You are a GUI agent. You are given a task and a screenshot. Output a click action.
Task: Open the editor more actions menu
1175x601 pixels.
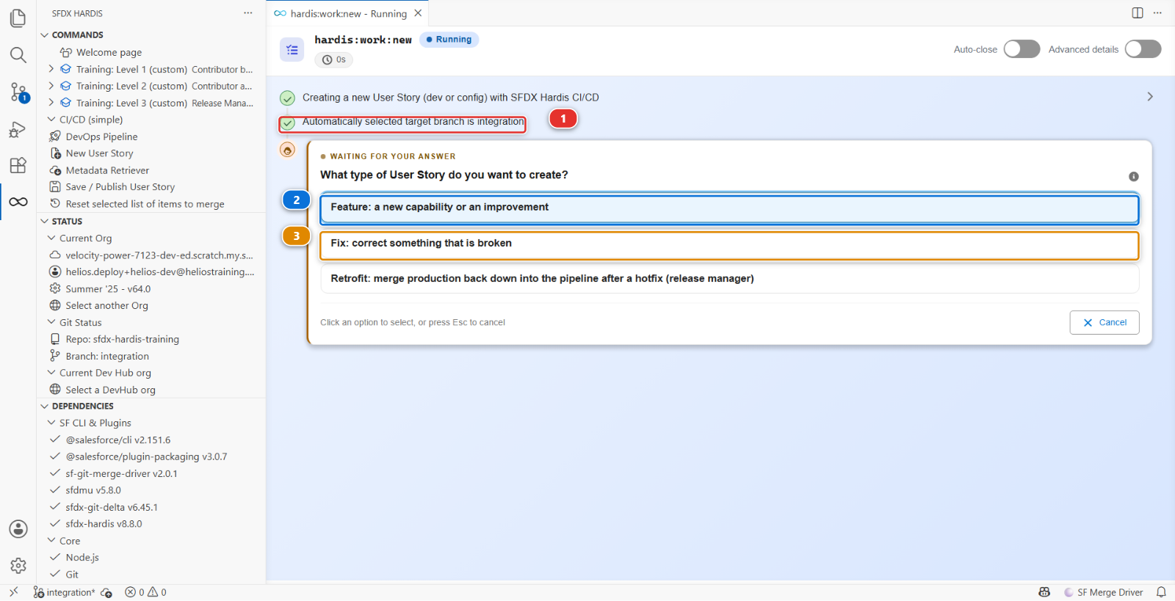(x=1157, y=13)
